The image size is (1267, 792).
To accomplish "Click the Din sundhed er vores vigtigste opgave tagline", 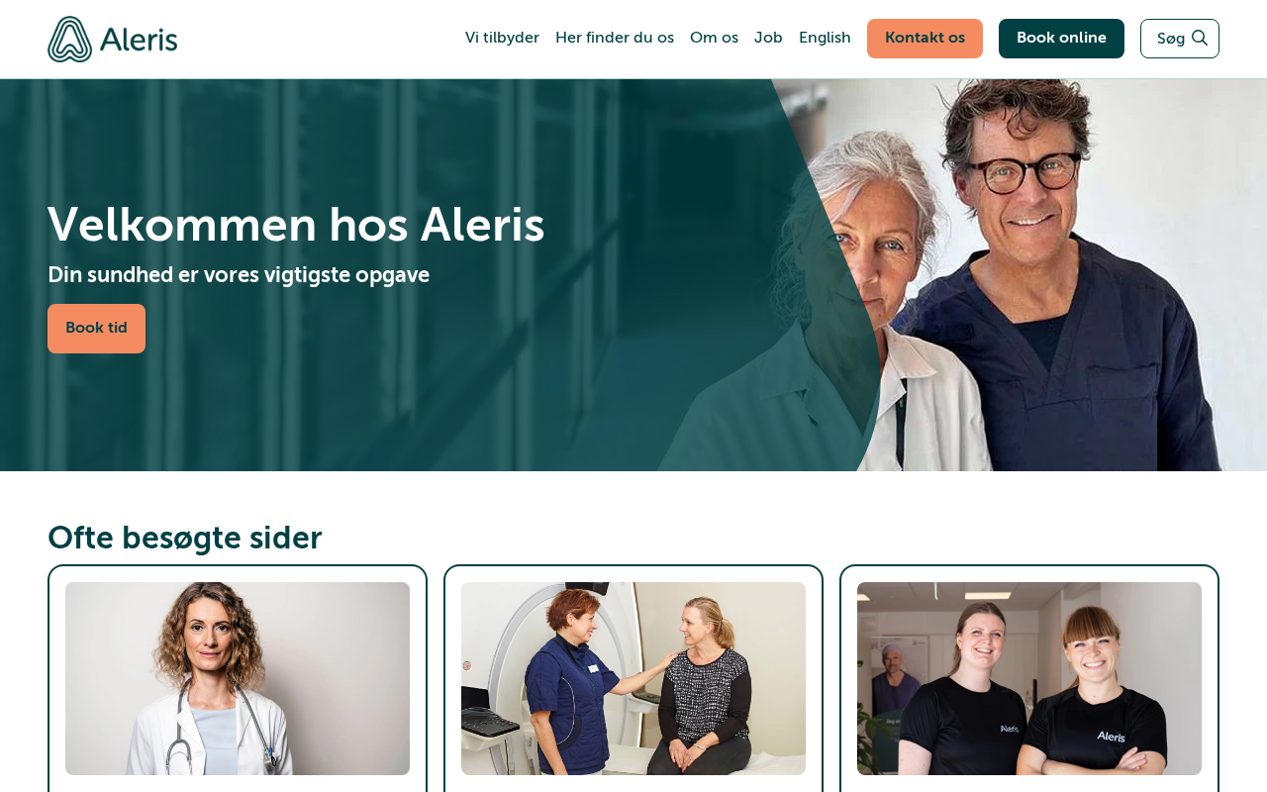I will 239,276.
